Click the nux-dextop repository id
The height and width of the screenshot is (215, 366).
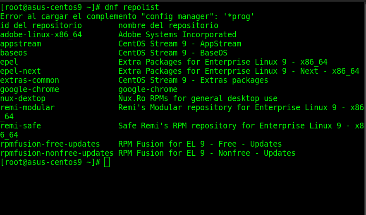point(23,99)
